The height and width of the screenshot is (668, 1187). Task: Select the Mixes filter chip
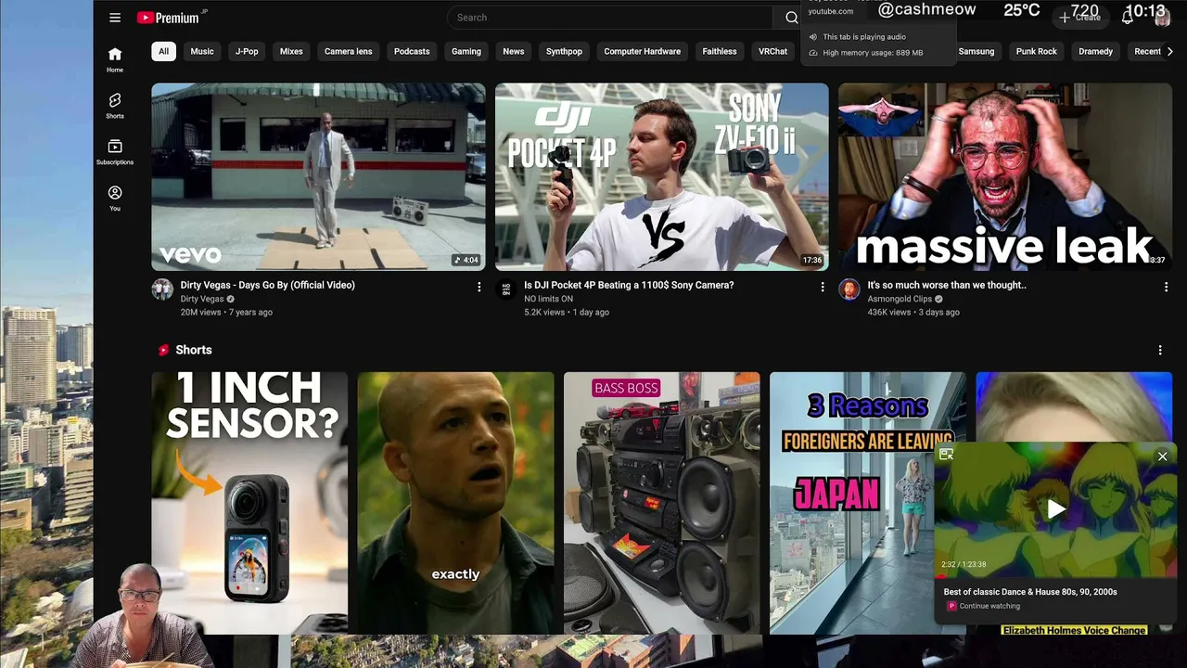pos(291,52)
